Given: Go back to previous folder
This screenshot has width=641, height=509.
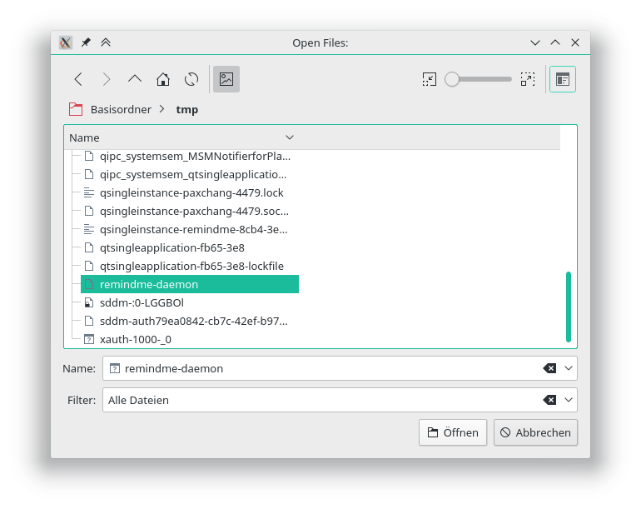Looking at the screenshot, I should pyautogui.click(x=78, y=79).
